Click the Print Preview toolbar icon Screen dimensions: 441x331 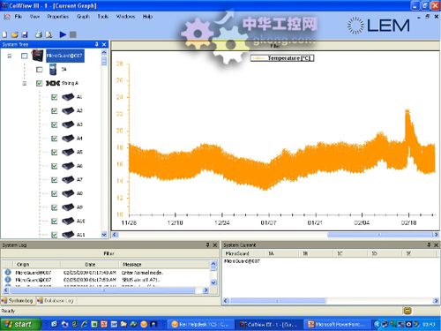49,34
